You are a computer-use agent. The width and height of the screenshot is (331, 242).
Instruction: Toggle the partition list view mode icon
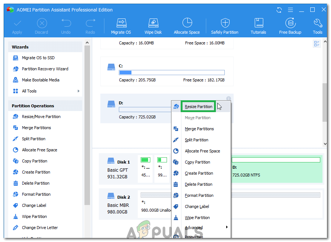pos(317,44)
